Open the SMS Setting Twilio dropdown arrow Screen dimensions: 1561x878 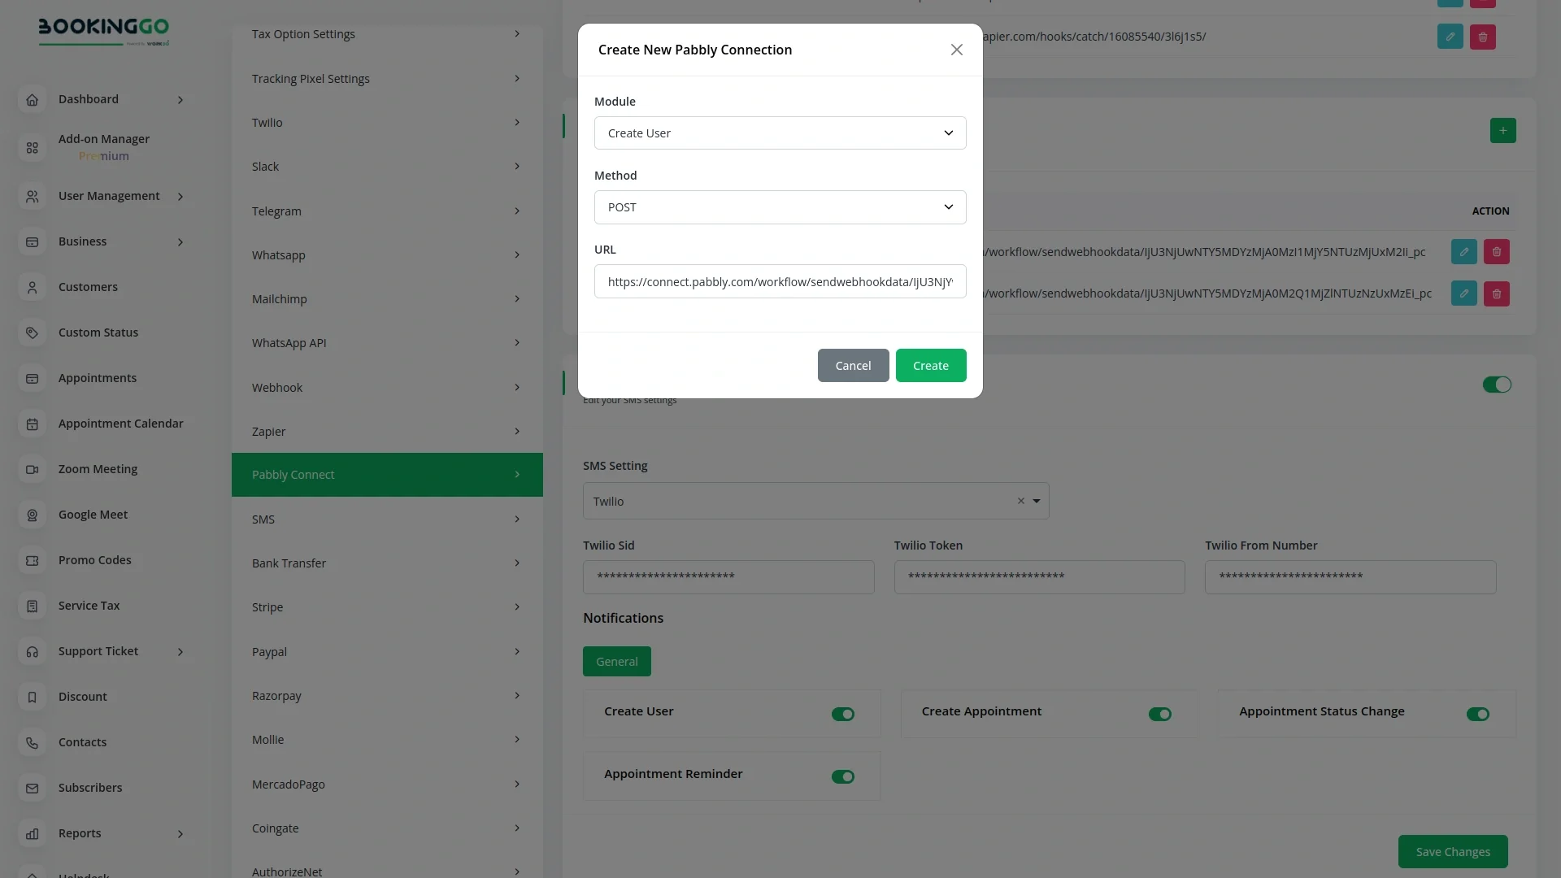click(x=1037, y=502)
